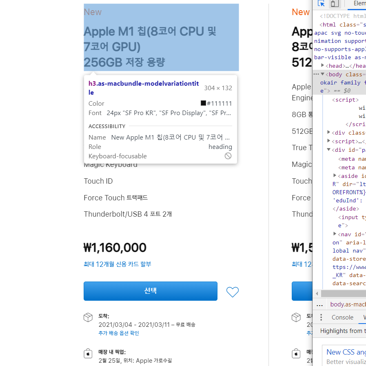Select the ₩1,160,000 price text
The height and width of the screenshot is (366, 366).
click(115, 248)
